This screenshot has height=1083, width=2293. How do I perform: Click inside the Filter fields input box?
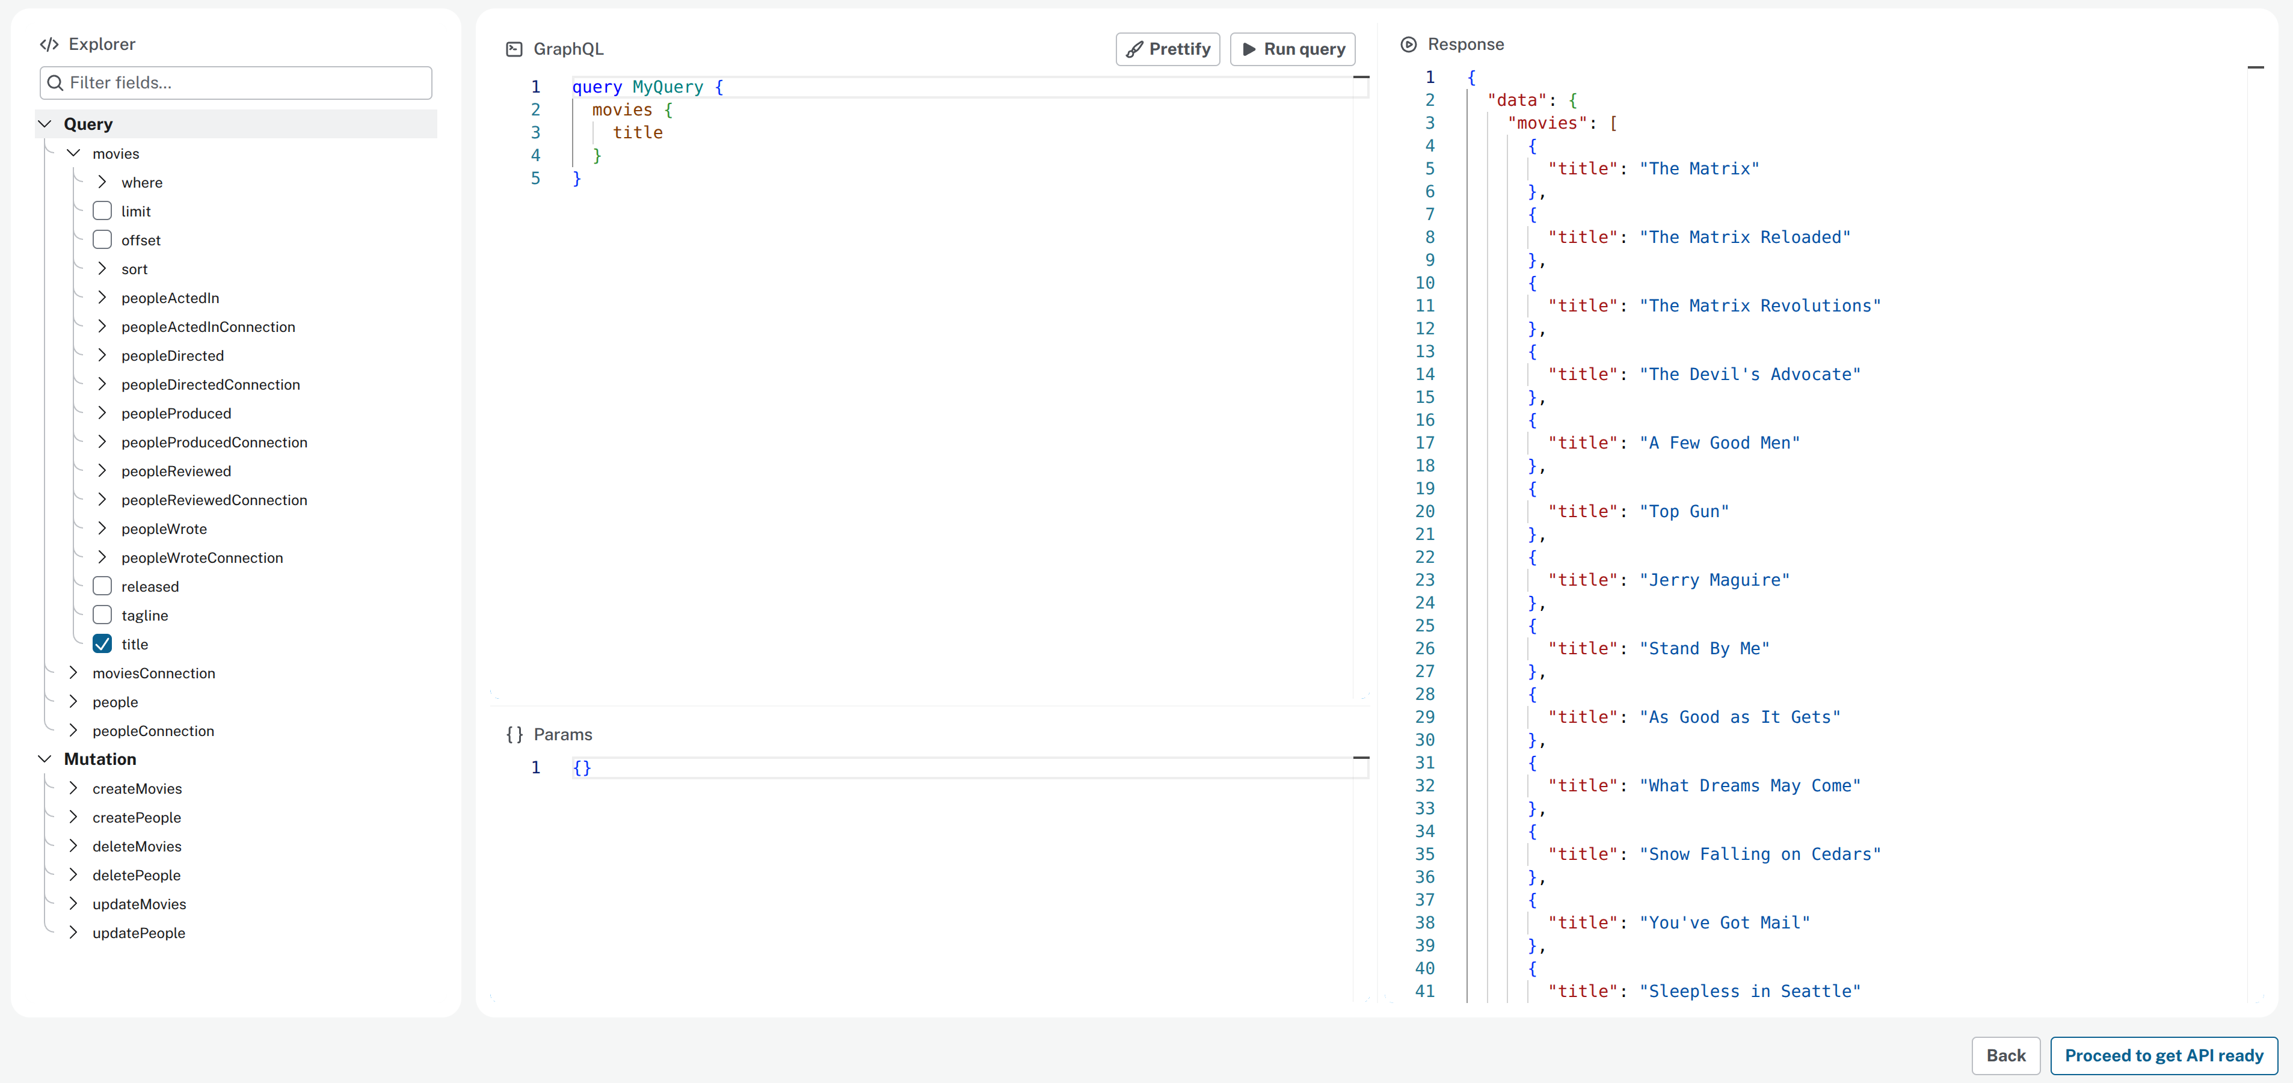click(x=223, y=82)
